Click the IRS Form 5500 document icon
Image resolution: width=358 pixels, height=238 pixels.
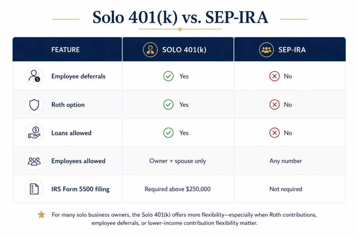coord(34,189)
